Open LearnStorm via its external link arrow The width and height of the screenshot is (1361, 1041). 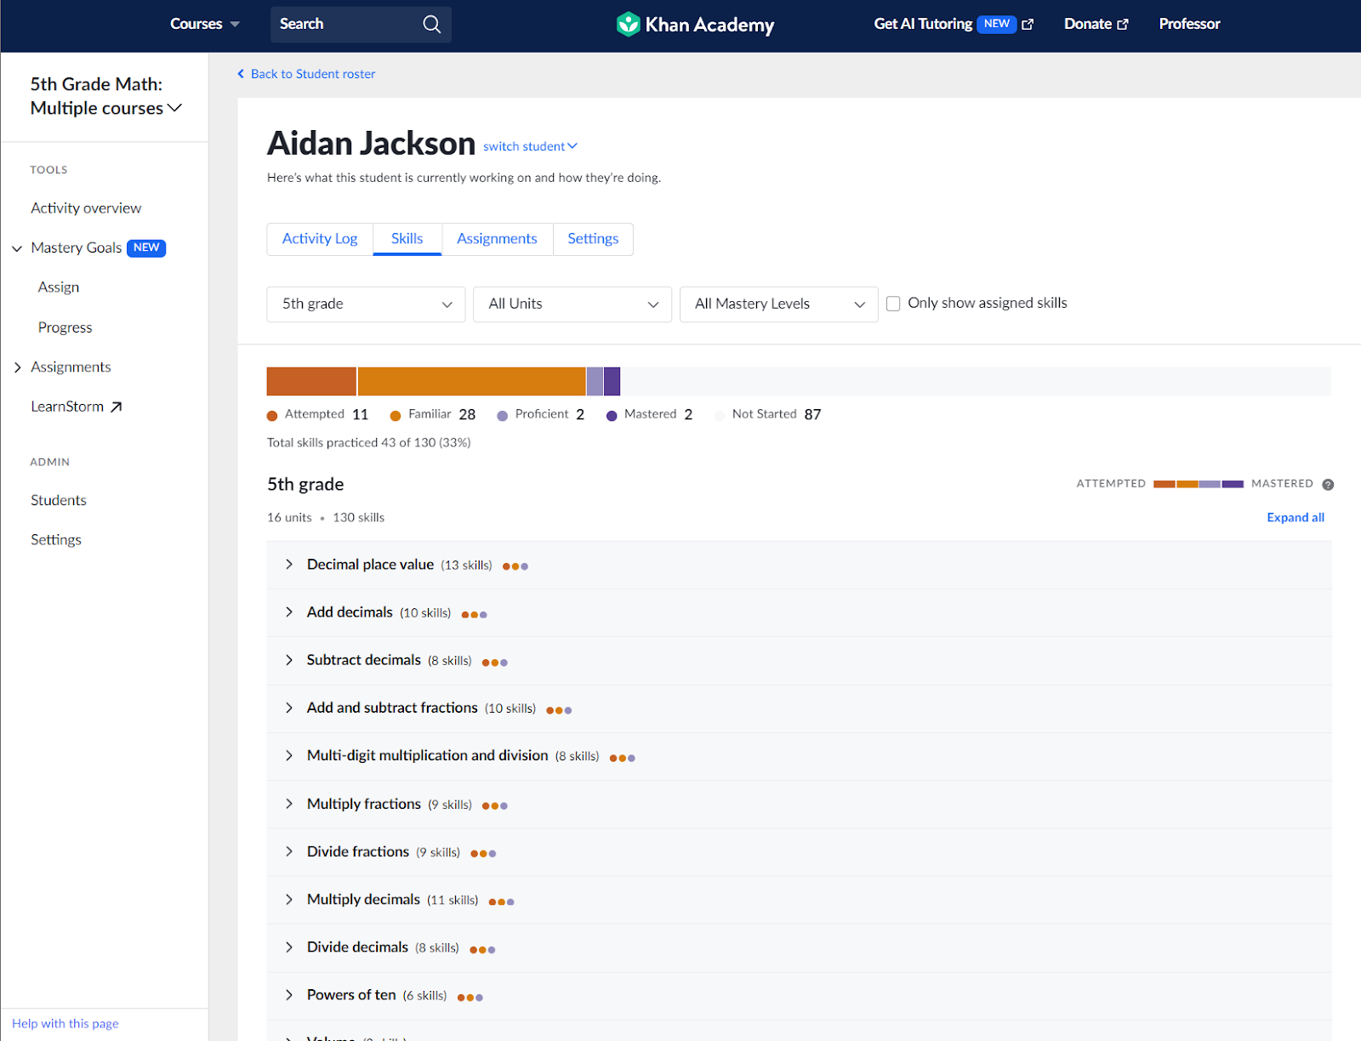(117, 406)
